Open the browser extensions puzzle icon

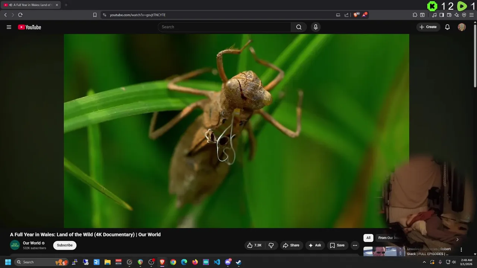(x=415, y=15)
